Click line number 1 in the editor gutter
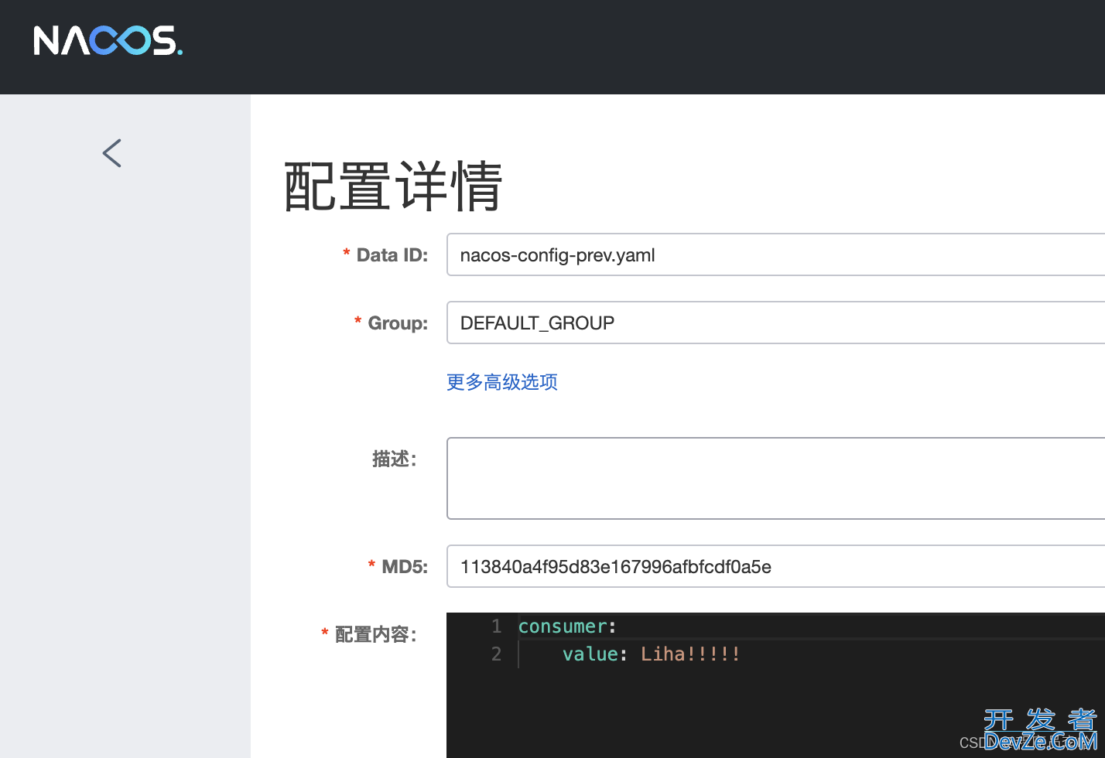The height and width of the screenshot is (758, 1105). (497, 627)
